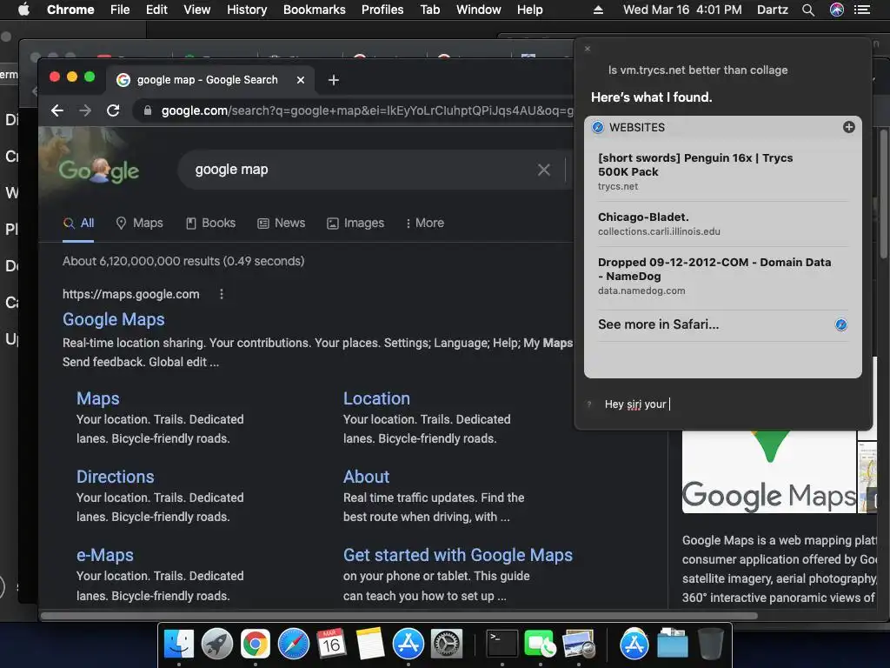Open Trash in the Dock
Screen dimensions: 890x668
coord(710,645)
